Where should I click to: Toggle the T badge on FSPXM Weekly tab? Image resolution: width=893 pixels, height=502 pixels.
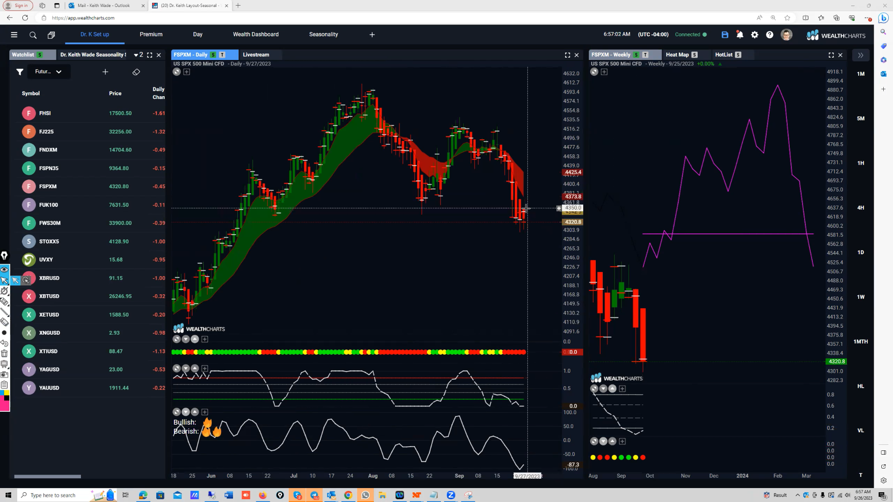645,55
